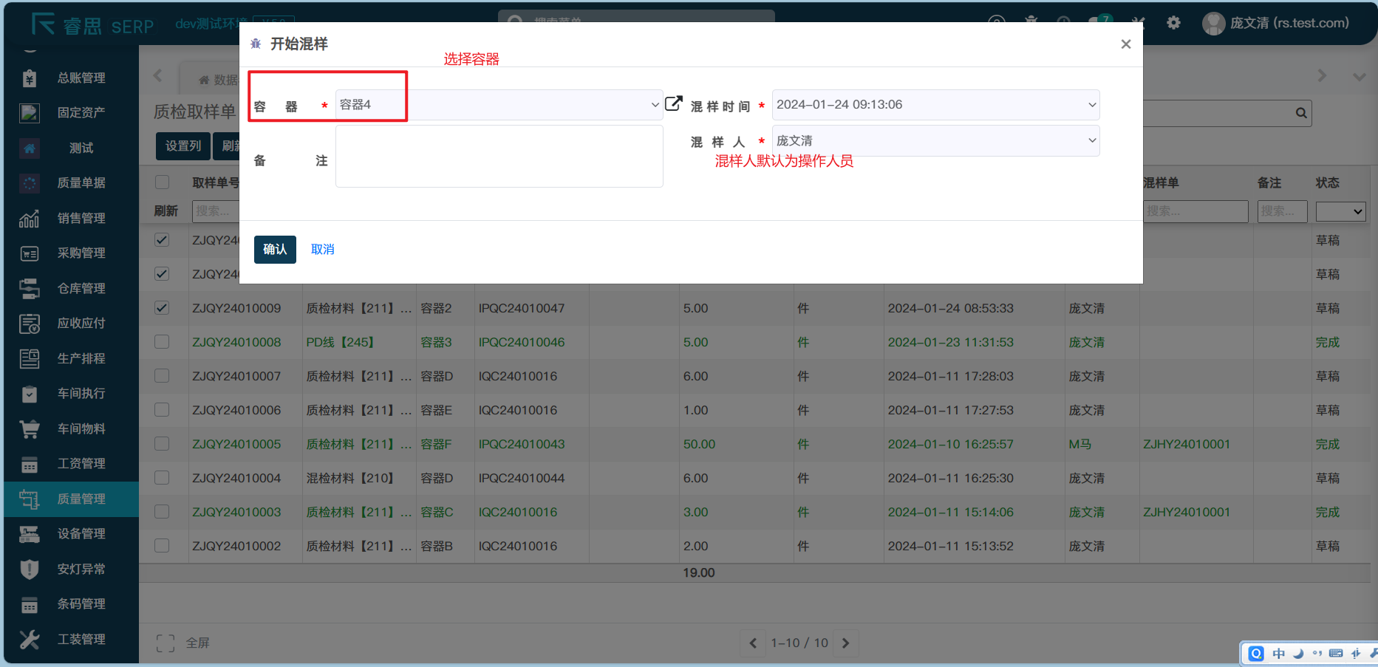This screenshot has height=667, width=1378.
Task: Click the 工装管理 wrench icon in sidebar
Action: coord(30,639)
